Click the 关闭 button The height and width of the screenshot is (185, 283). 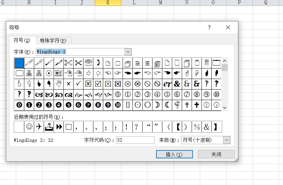(x=216, y=154)
